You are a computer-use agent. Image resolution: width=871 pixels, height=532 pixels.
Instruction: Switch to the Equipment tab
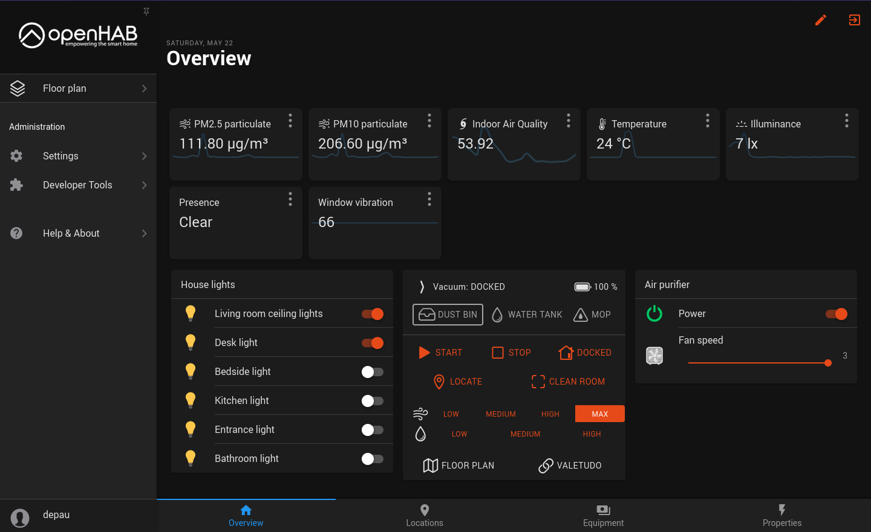coord(603,516)
